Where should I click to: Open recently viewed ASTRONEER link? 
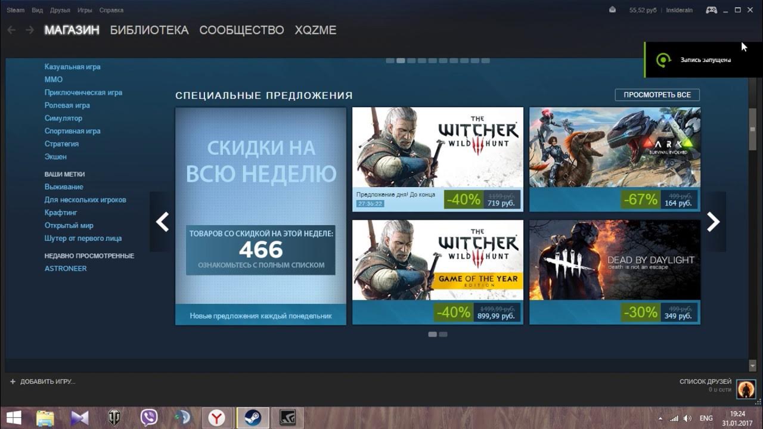point(66,268)
